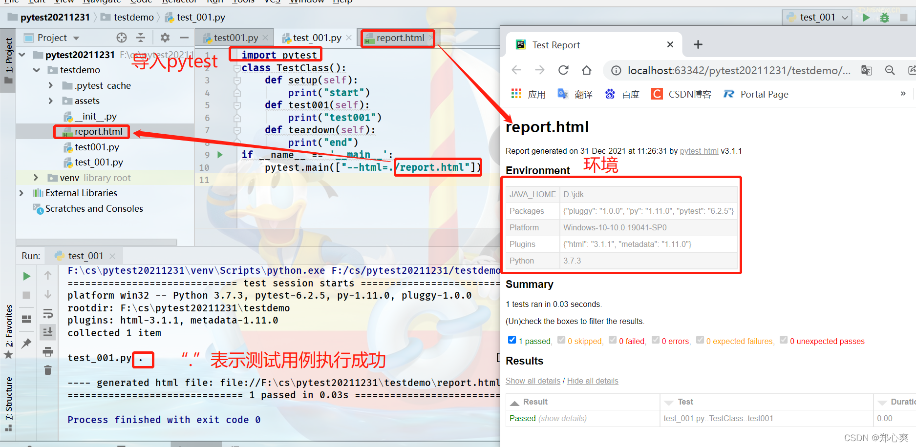Screen dimensions: 916x447
Task: Open browser zoom magnifier icon
Action: coord(890,70)
